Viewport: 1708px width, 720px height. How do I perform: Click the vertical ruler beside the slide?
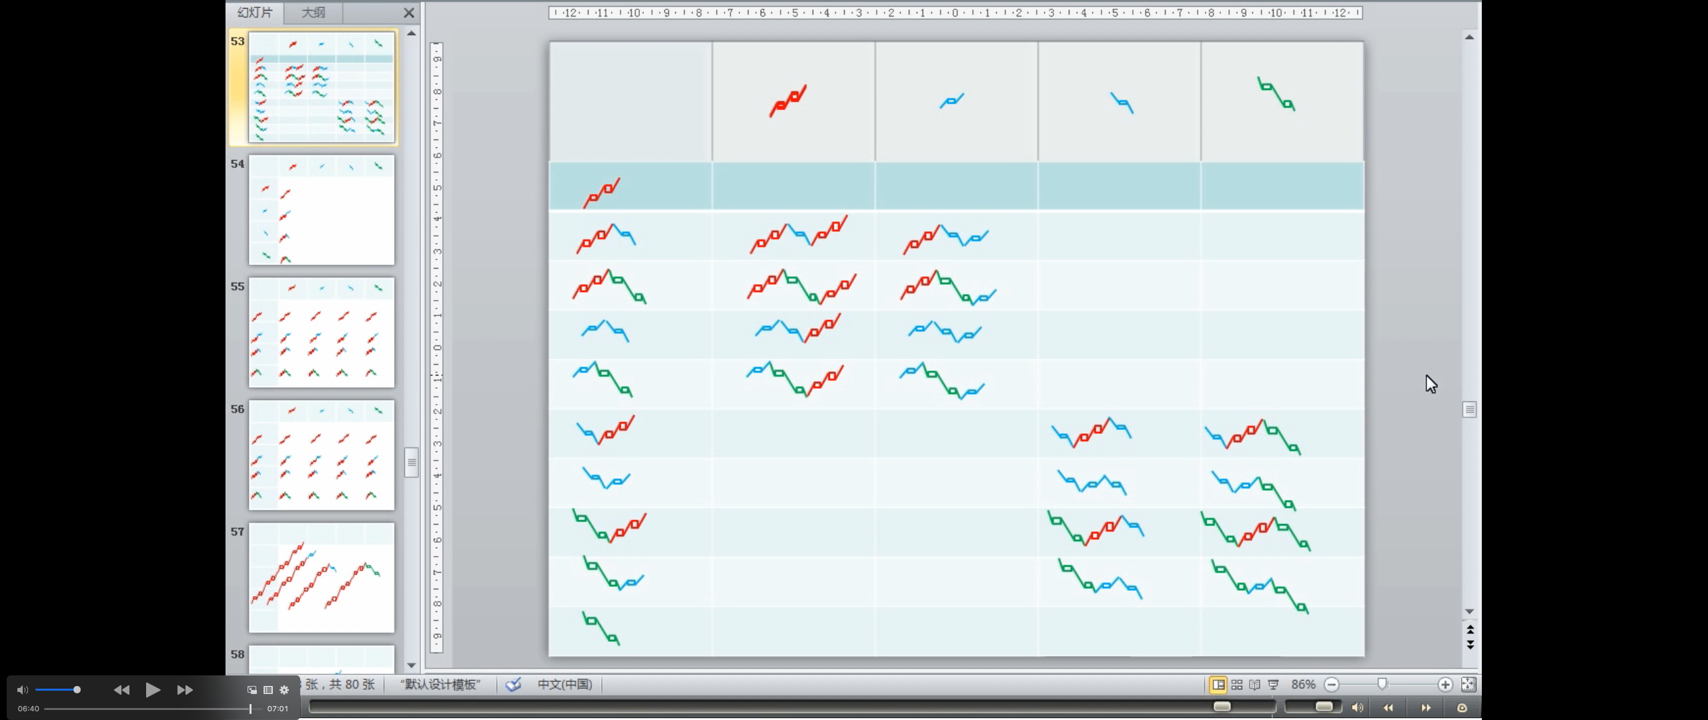tap(437, 347)
